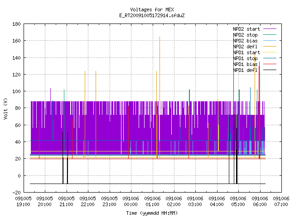Screen dimensions: 290x217
Task: Click the 091006 07:00 time tick label
Action: (x=281, y=202)
